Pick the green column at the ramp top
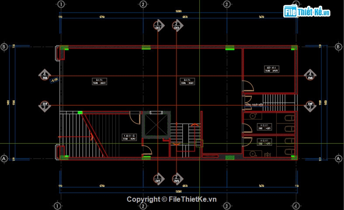The width and height of the screenshot is (344, 210). [x=80, y=113]
